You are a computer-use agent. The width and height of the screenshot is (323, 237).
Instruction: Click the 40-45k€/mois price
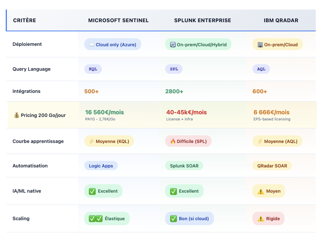[186, 112]
